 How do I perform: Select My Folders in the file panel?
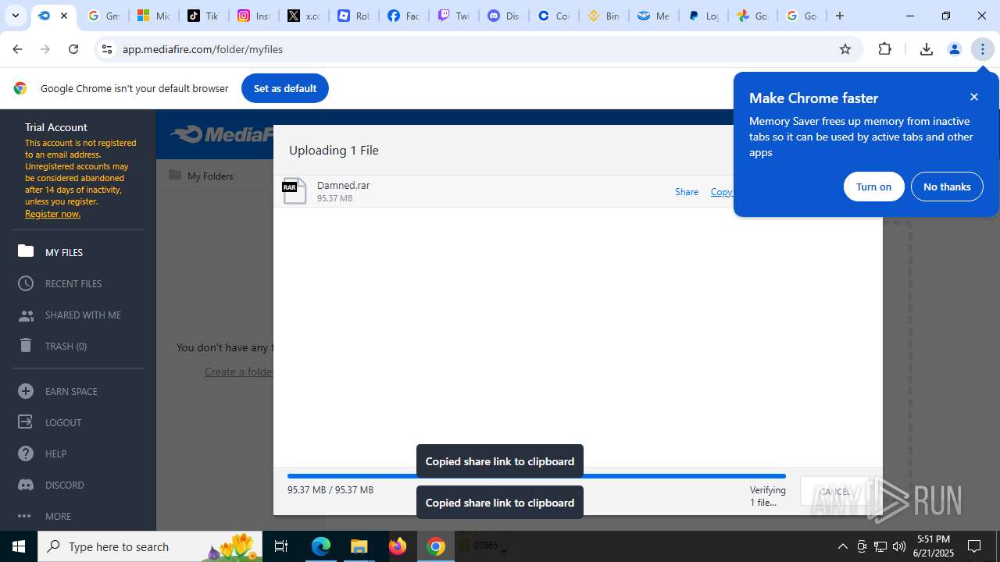coord(202,176)
